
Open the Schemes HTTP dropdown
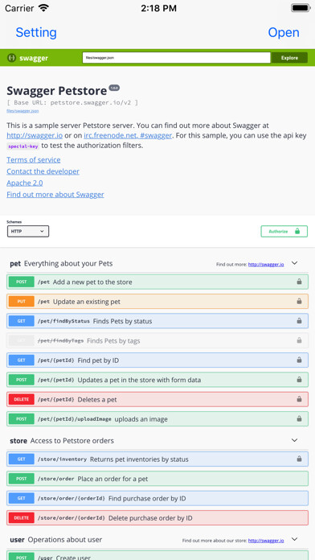coord(28,232)
